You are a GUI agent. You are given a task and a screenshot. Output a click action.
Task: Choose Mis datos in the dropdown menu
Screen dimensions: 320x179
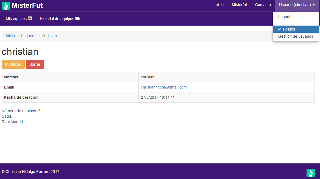296,29
